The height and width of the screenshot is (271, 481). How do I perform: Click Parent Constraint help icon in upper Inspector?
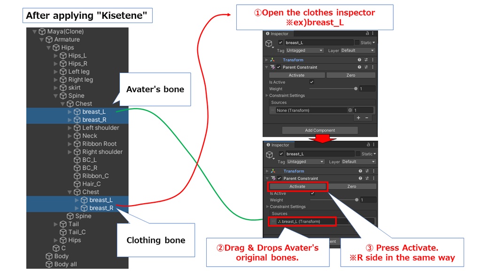coord(359,67)
